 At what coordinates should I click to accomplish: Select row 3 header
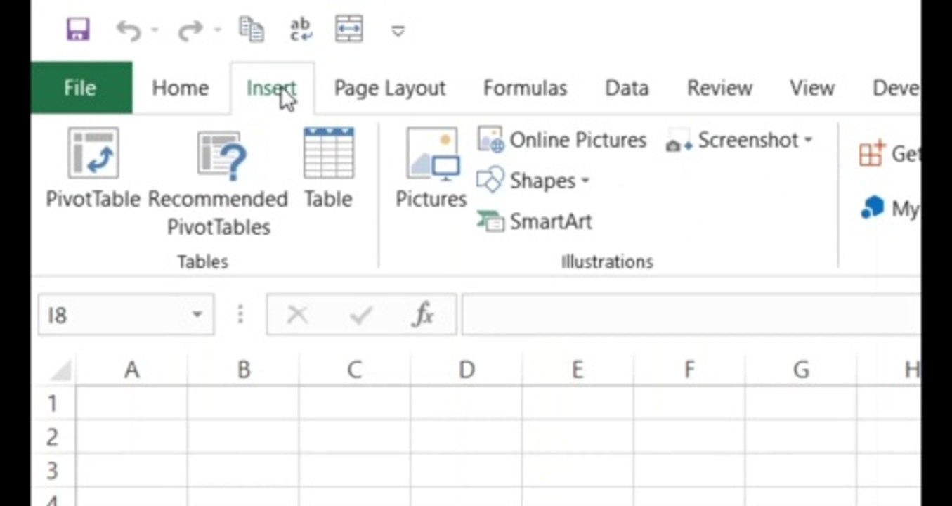pos(53,471)
